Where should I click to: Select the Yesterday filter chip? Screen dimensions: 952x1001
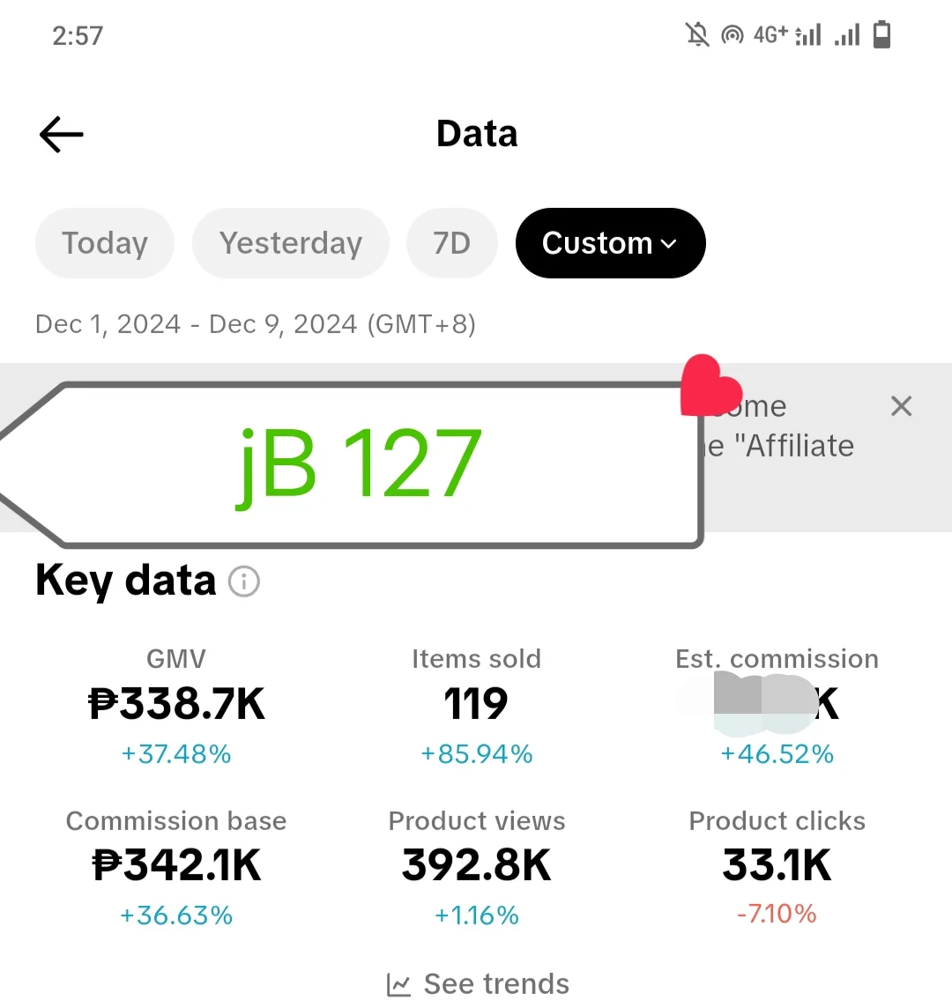[x=291, y=243]
